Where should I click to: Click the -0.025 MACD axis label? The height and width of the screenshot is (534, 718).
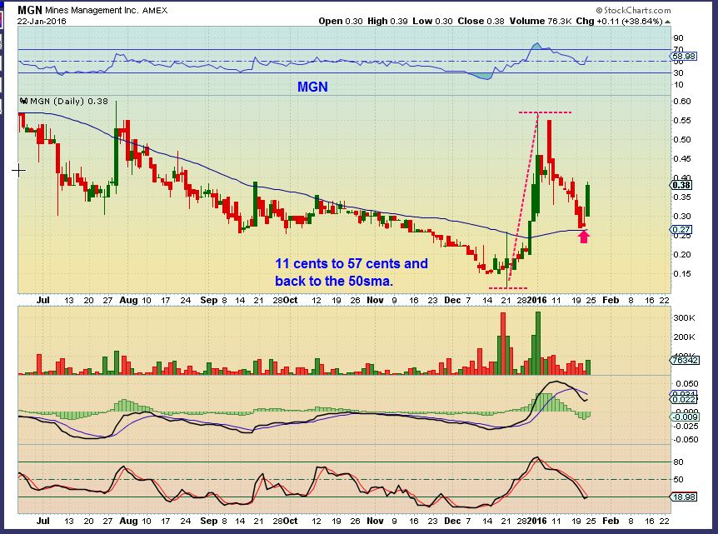tap(686, 427)
